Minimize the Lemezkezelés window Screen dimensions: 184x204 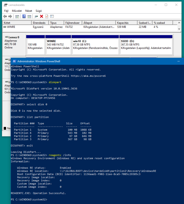click(x=156, y=5)
